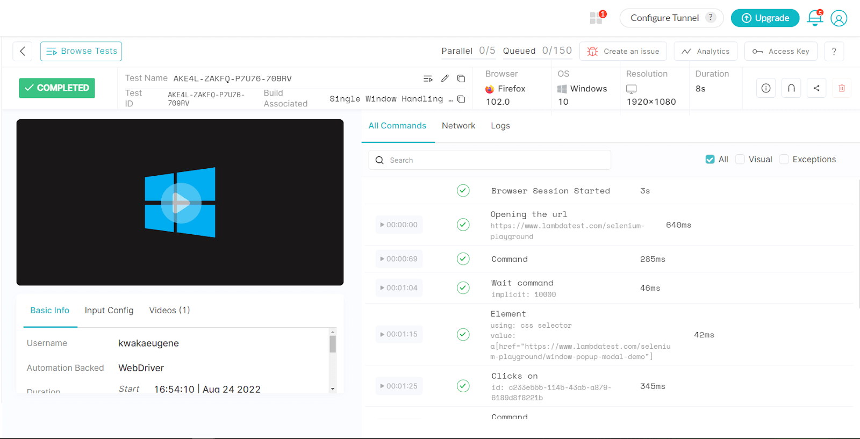The height and width of the screenshot is (439, 860).
Task: Click the commands Search field
Action: click(x=490, y=160)
